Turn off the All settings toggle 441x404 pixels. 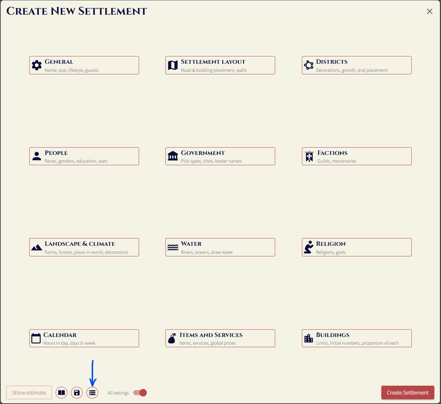tap(140, 393)
